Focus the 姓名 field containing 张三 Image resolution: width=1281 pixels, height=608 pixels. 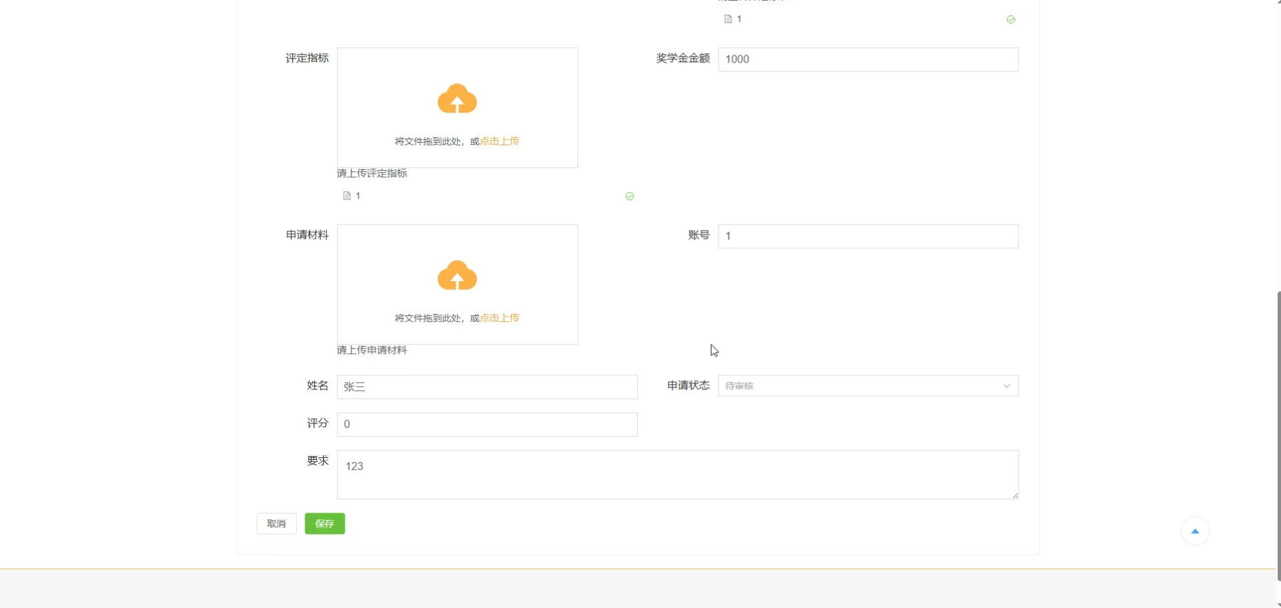point(487,387)
